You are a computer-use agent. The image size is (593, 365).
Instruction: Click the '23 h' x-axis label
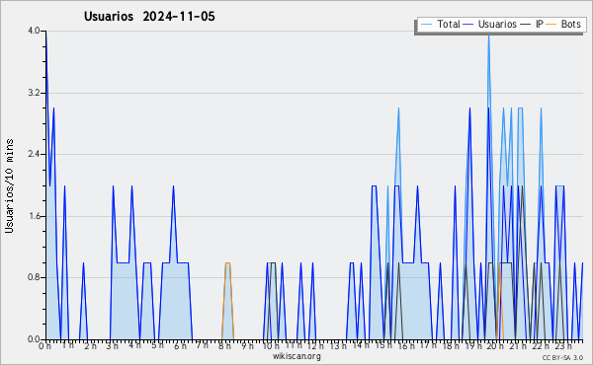tap(563, 346)
